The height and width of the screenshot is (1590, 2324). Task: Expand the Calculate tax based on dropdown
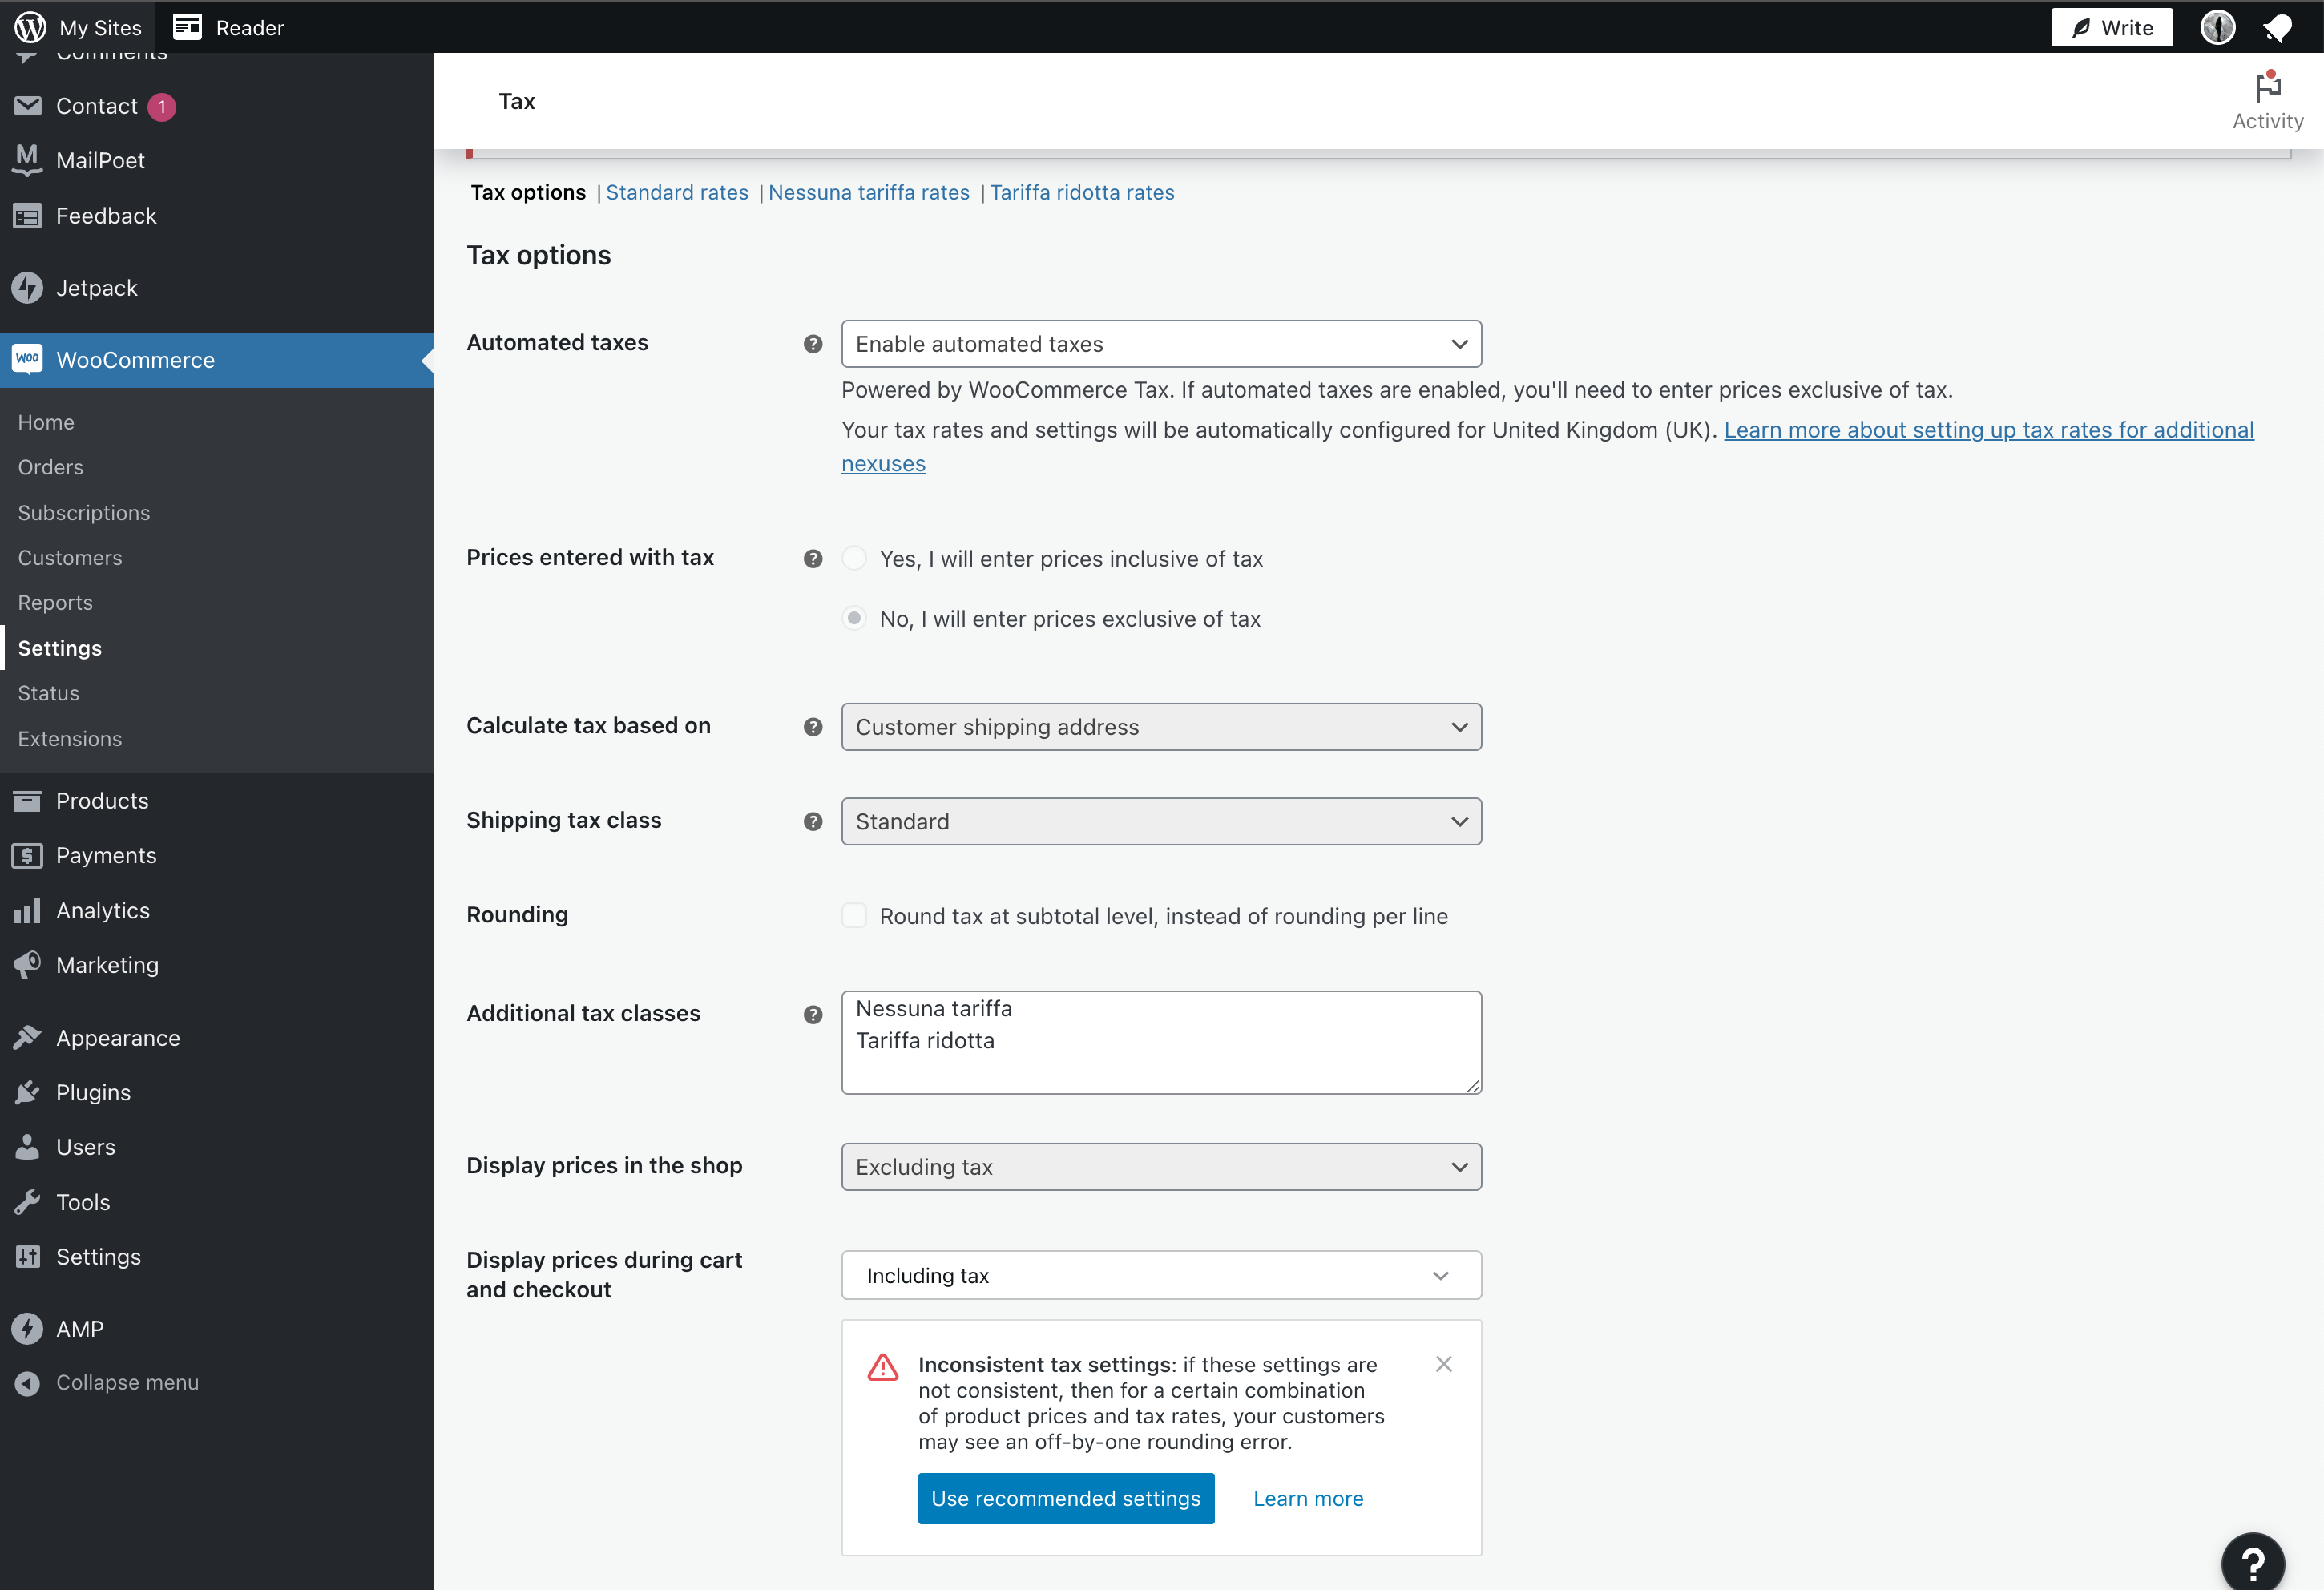coord(1160,727)
